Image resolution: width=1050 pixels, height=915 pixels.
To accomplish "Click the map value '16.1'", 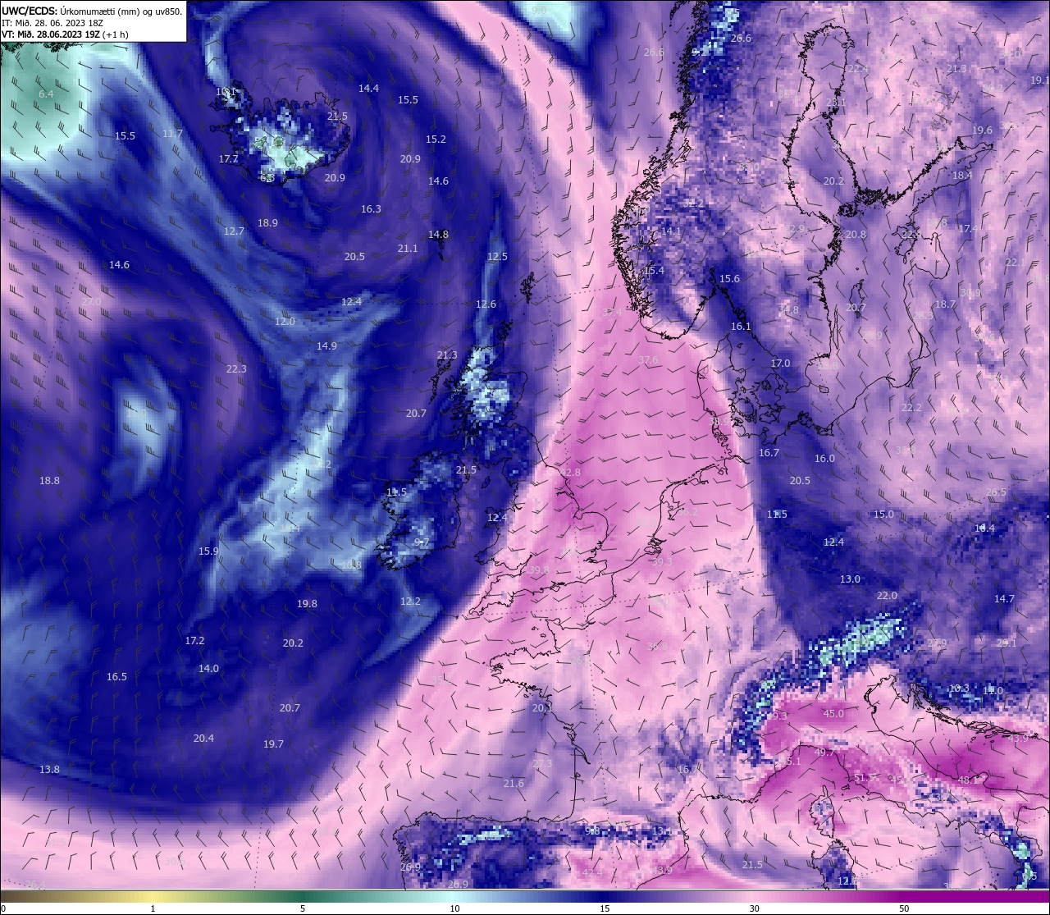I will click(x=741, y=327).
